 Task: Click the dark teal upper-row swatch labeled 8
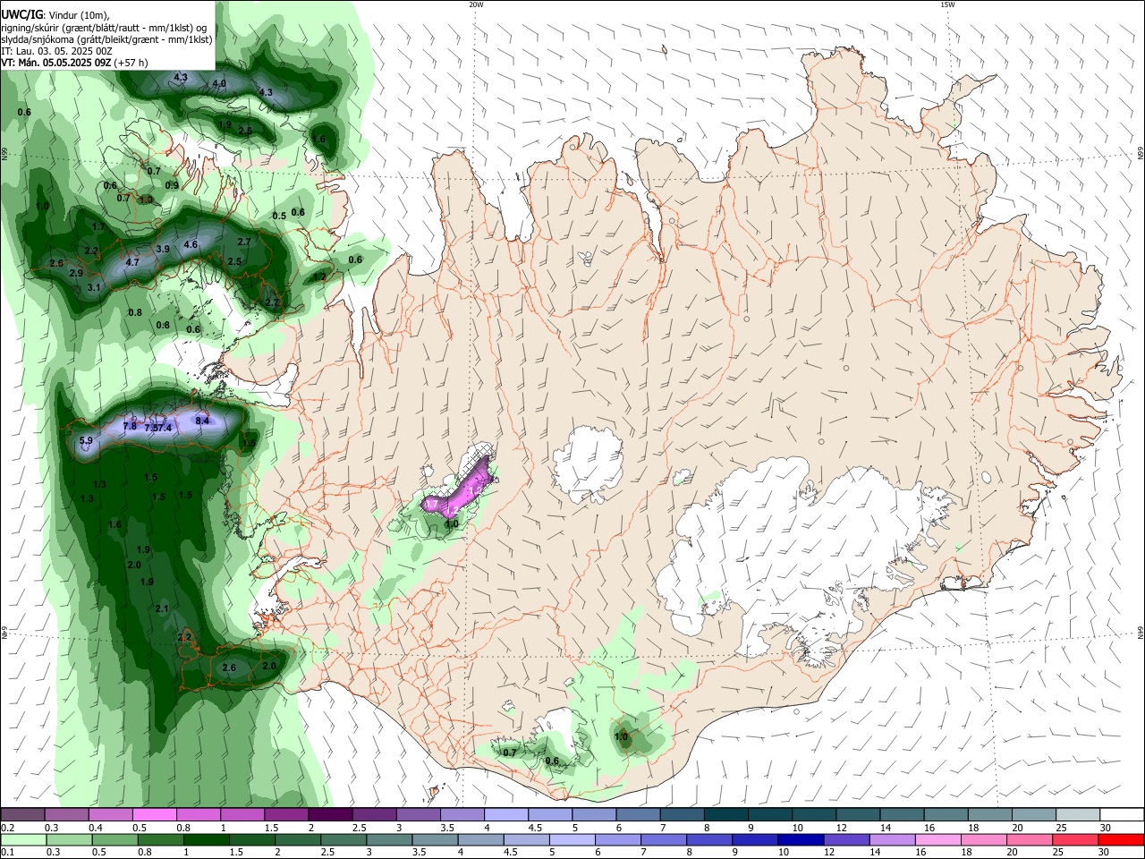[x=726, y=814]
